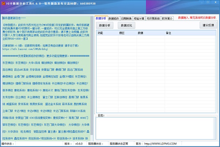Click the red 数据拖入 hint text

coord(197,18)
